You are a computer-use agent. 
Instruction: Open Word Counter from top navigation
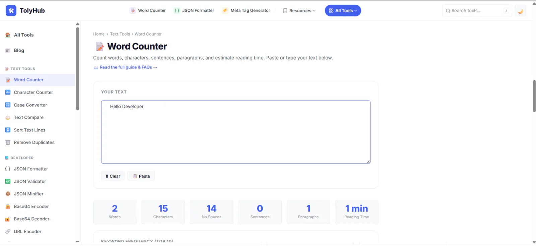(148, 11)
